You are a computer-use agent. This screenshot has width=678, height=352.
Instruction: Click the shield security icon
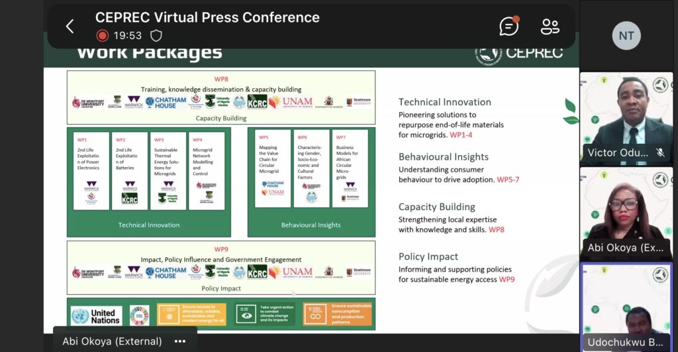(x=156, y=36)
